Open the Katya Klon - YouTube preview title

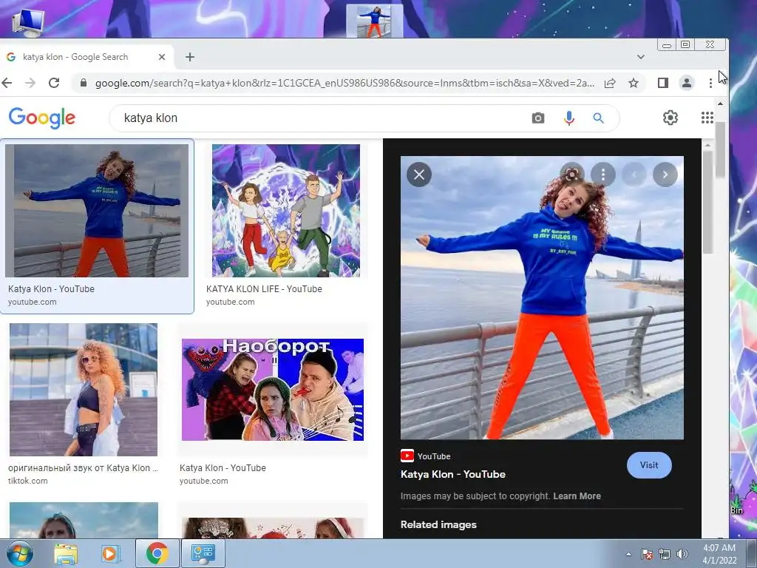click(x=453, y=474)
